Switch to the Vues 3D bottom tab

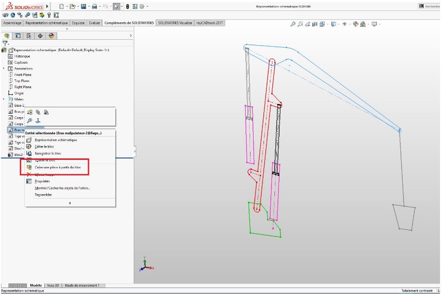click(x=53, y=286)
